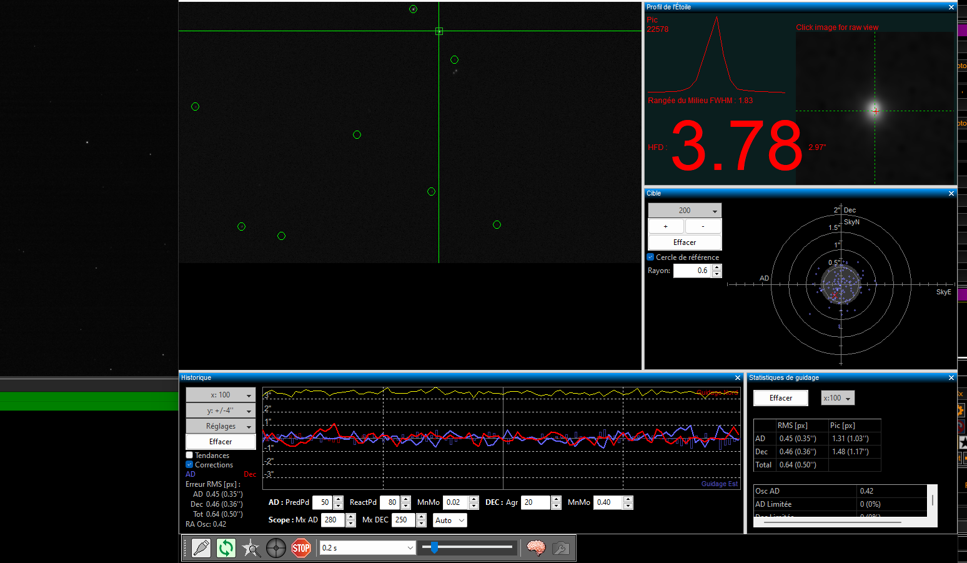Click the green loop exposures icon
967x563 pixels.
[x=226, y=548]
